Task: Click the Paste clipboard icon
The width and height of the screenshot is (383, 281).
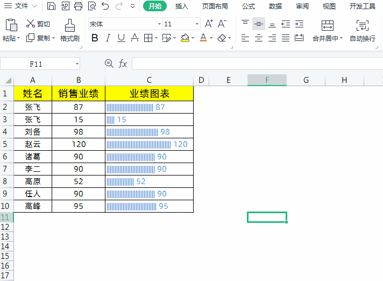Action: click(x=11, y=25)
